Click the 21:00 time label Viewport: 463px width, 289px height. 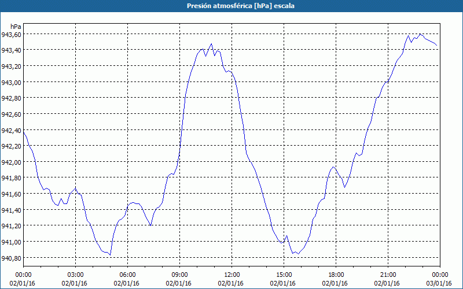click(388, 275)
